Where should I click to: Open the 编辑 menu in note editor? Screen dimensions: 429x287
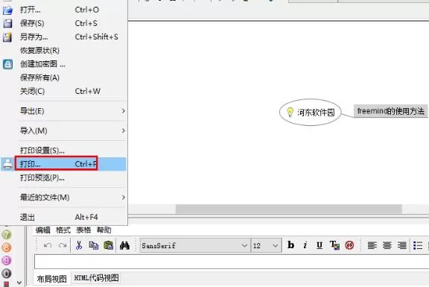point(43,230)
